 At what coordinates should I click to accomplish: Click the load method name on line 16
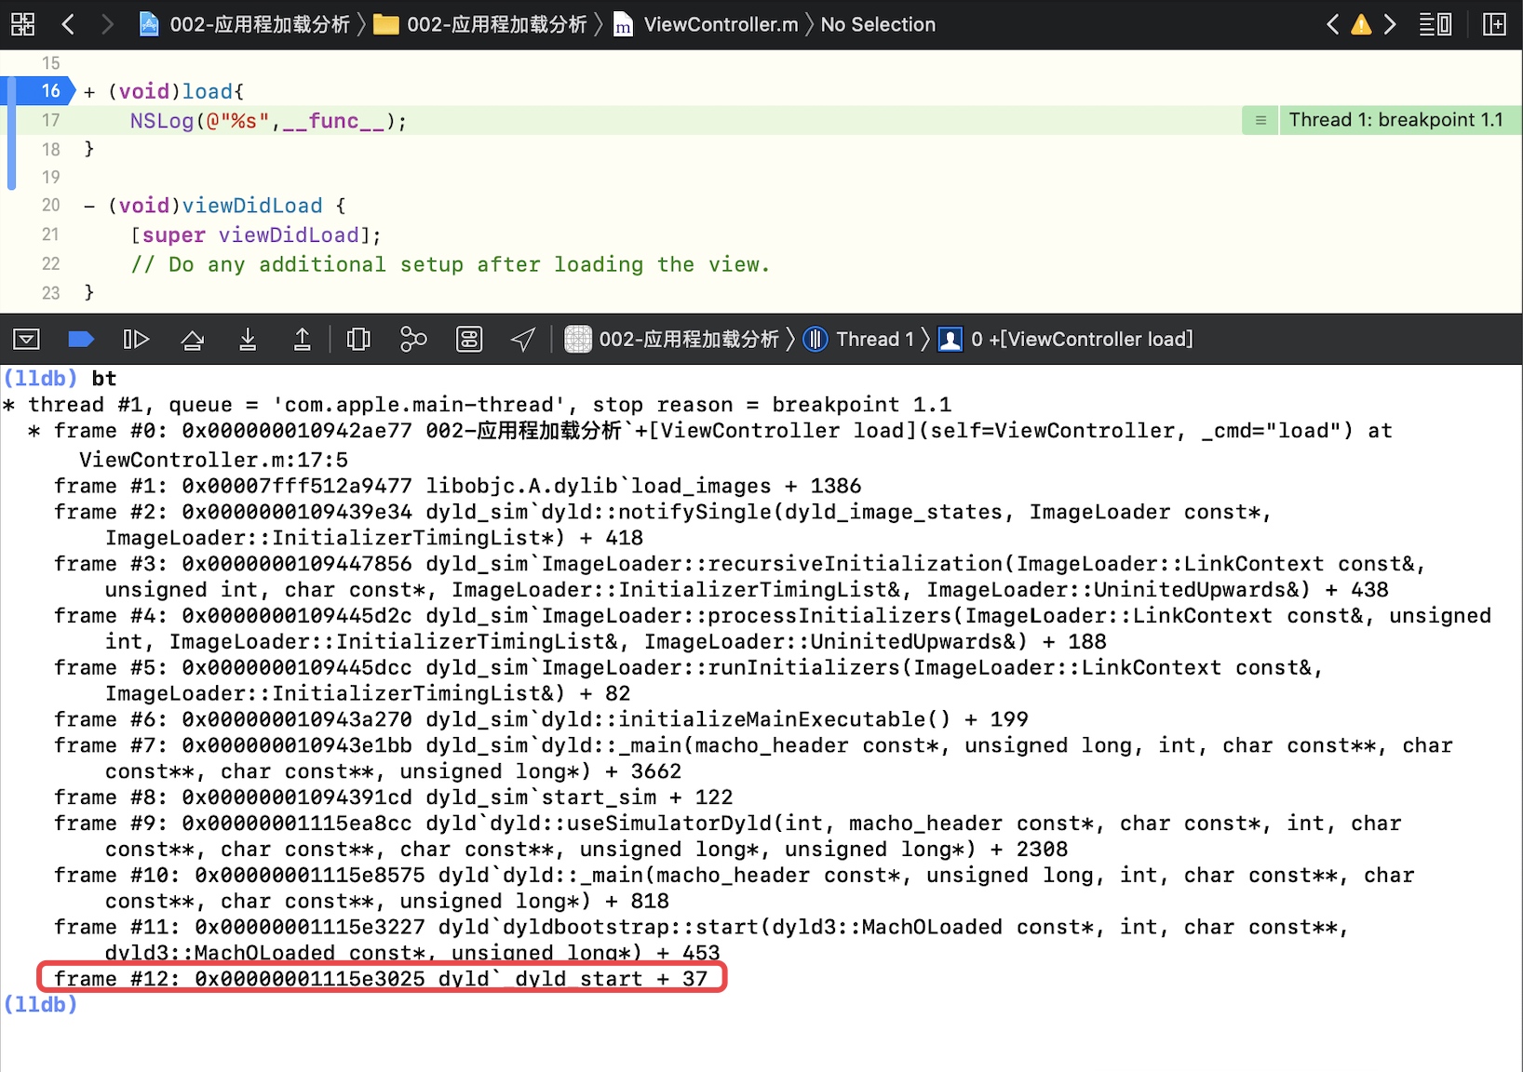[208, 91]
